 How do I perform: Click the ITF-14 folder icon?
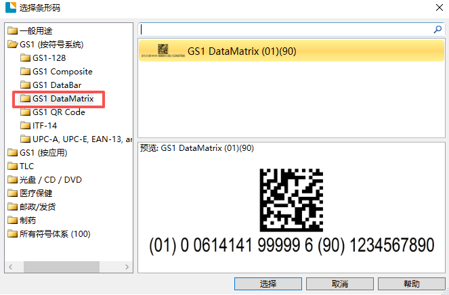26,126
